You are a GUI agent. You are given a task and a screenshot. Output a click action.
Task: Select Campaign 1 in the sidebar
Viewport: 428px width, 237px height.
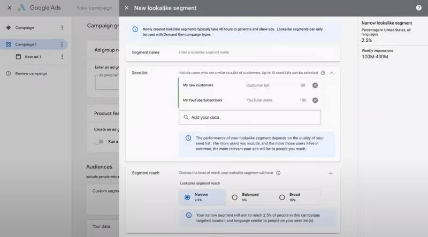click(x=26, y=44)
